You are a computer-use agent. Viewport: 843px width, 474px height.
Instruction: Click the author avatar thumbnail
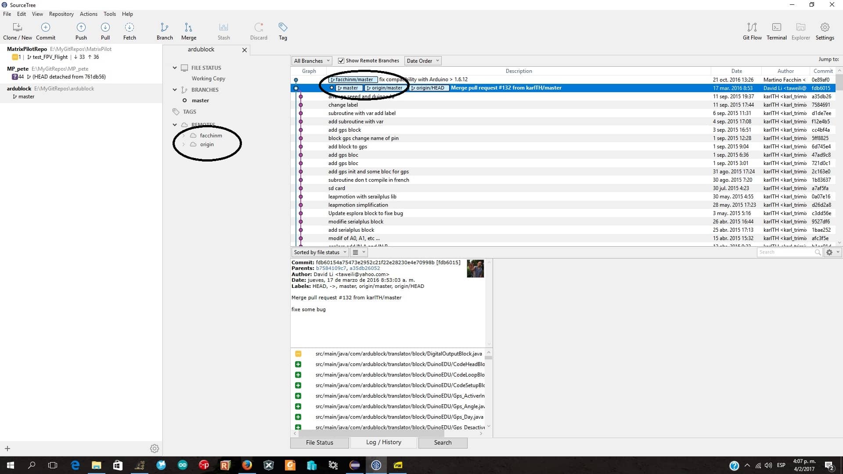pyautogui.click(x=475, y=269)
